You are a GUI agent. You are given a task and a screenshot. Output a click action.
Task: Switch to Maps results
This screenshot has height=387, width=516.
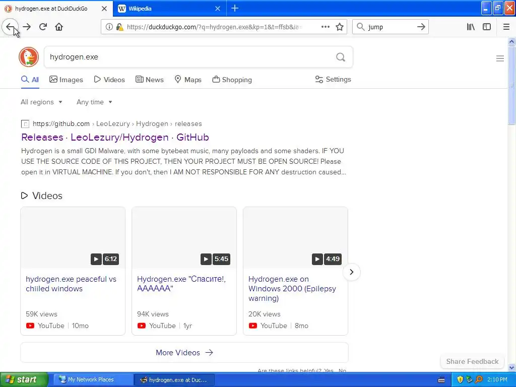pyautogui.click(x=188, y=79)
